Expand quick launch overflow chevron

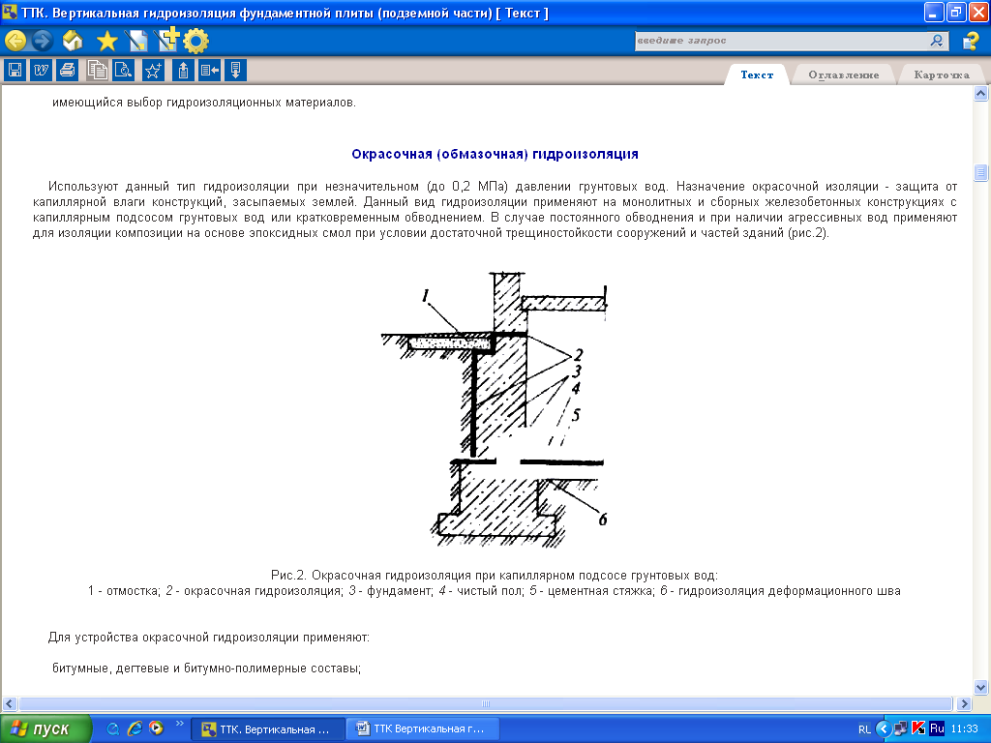pyautogui.click(x=179, y=724)
